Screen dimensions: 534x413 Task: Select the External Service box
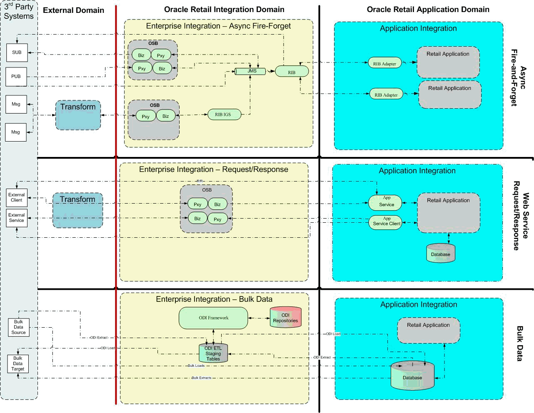click(17, 218)
